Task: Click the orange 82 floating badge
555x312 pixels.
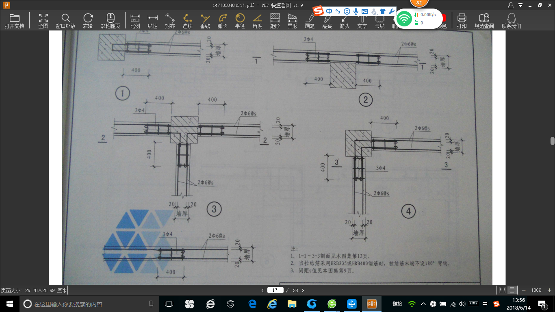Action: click(419, 2)
